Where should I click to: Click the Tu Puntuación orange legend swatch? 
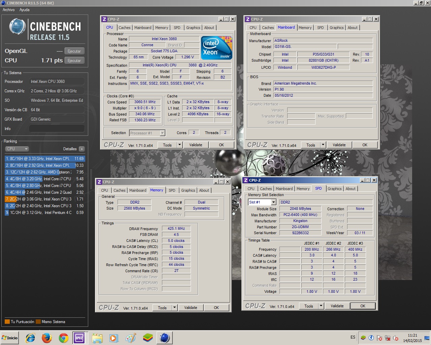pos(7,322)
